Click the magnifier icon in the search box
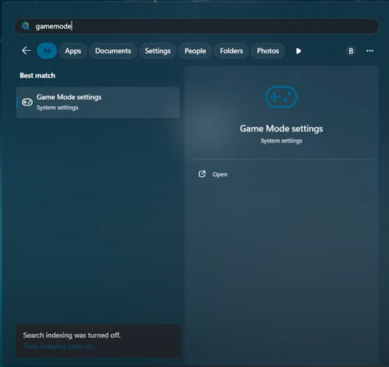This screenshot has width=389, height=367. coord(25,26)
